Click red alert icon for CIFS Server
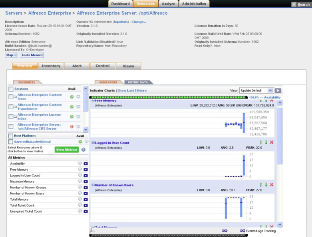The image size is (312, 237). click(72, 126)
